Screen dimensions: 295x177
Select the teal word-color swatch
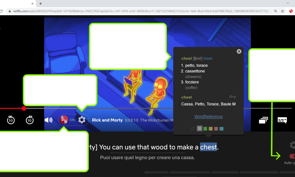[x=222, y=129]
